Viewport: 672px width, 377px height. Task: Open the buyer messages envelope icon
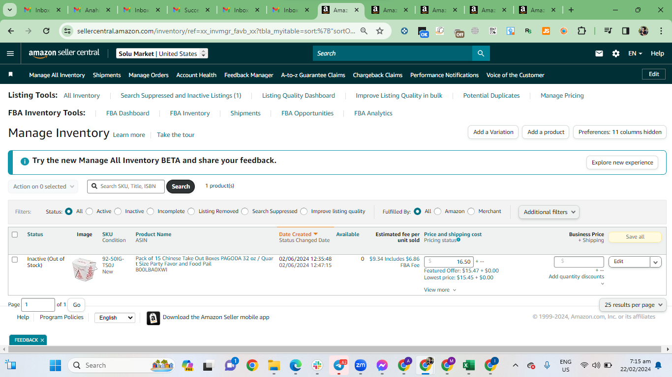[599, 54]
